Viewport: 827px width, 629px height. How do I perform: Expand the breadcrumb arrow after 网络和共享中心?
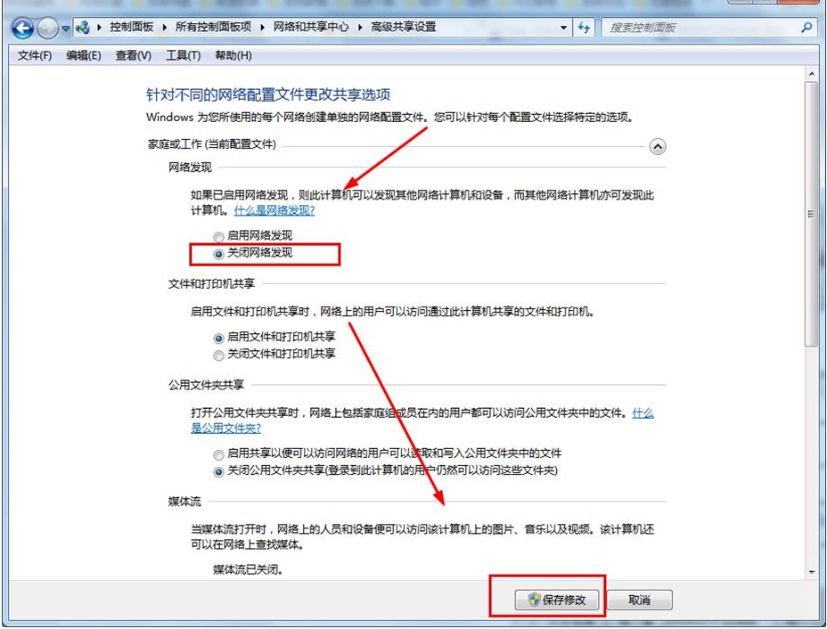pyautogui.click(x=362, y=28)
